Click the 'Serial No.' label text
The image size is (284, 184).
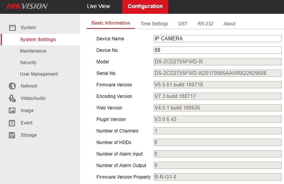tap(106, 73)
